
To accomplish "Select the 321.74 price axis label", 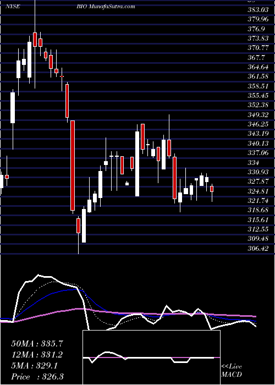I will click(x=257, y=200).
